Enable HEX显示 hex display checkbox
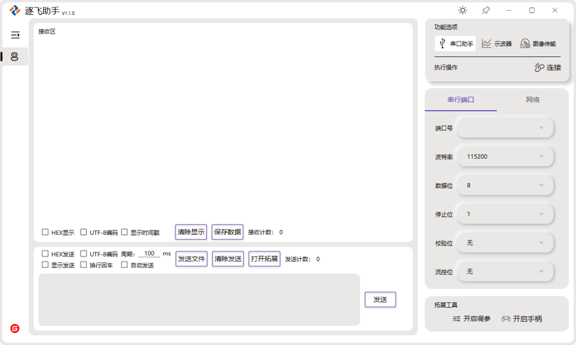Image resolution: width=576 pixels, height=345 pixels. pyautogui.click(x=45, y=232)
